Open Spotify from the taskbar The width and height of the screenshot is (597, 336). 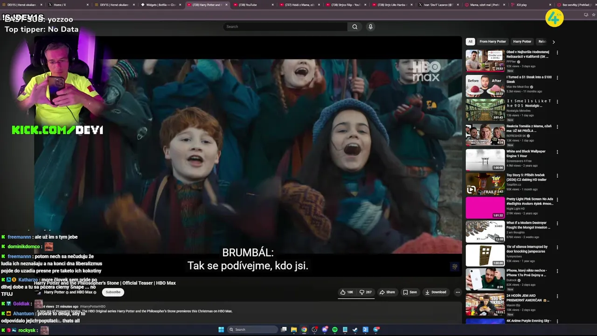coord(335,329)
